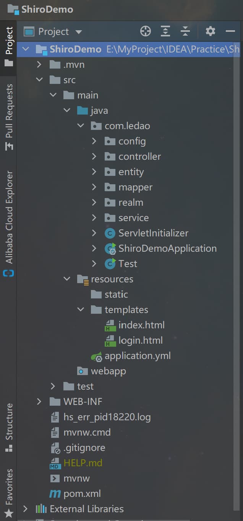
Task: Collapse the resources folder arrow
Action: click(x=66, y=279)
